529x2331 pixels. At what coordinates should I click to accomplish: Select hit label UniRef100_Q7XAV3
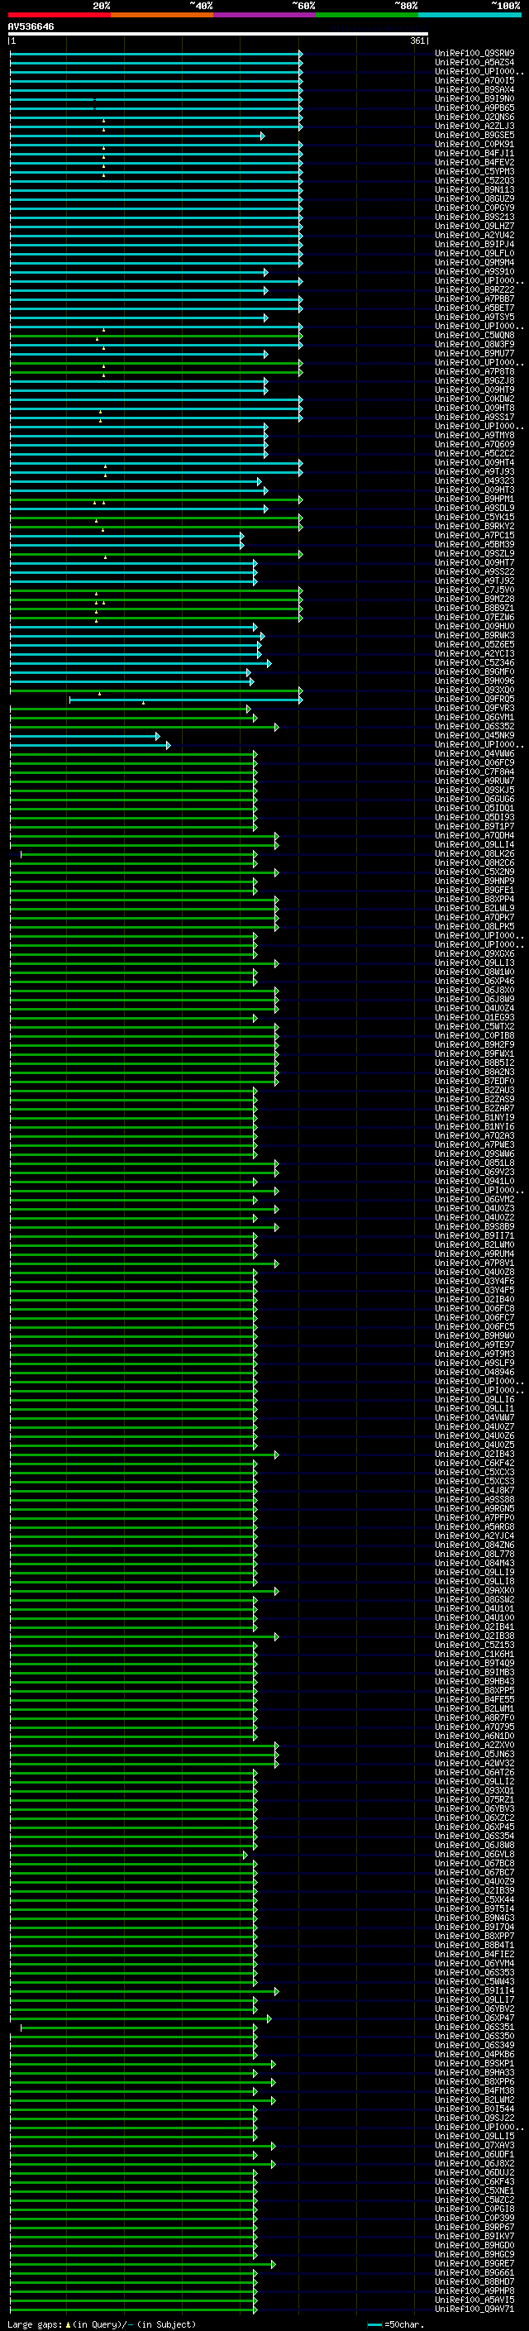pyautogui.click(x=474, y=2146)
